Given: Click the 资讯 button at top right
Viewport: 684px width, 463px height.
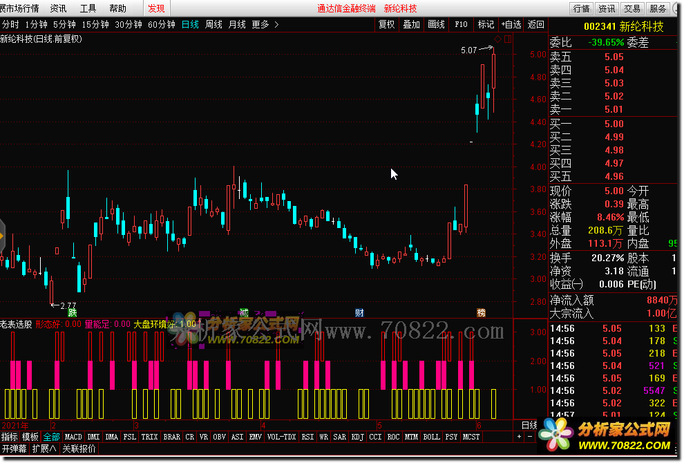Looking at the screenshot, I should point(607,9).
